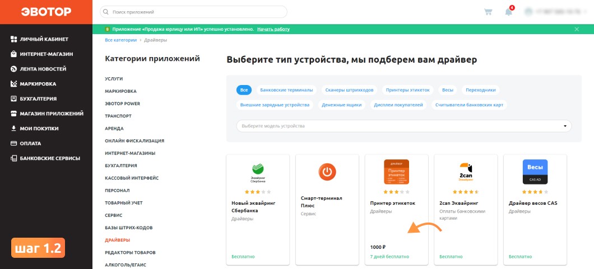Filter by Внешние зарядные устройства
Image resolution: width=594 pixels, height=269 pixels.
click(275, 105)
